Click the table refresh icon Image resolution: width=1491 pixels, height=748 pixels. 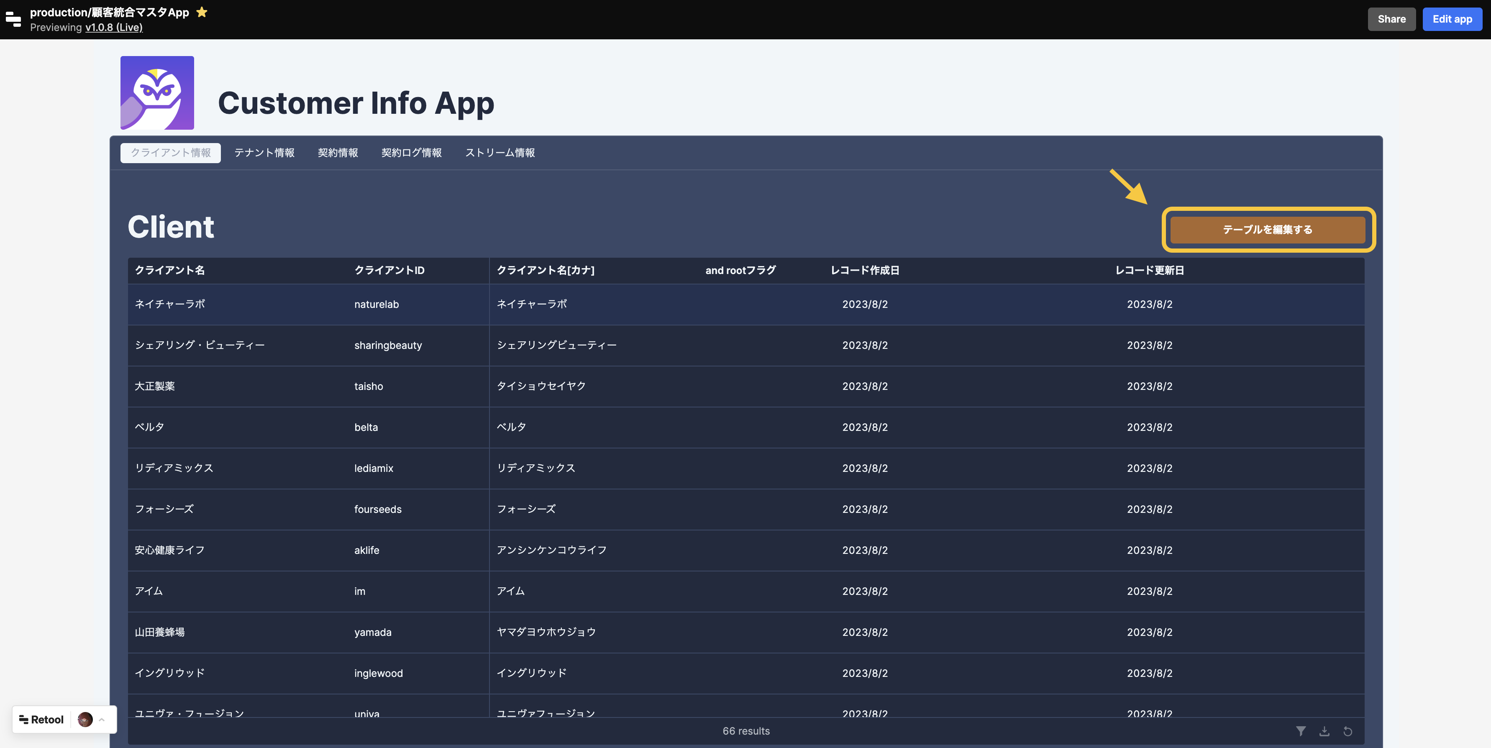coord(1348,731)
